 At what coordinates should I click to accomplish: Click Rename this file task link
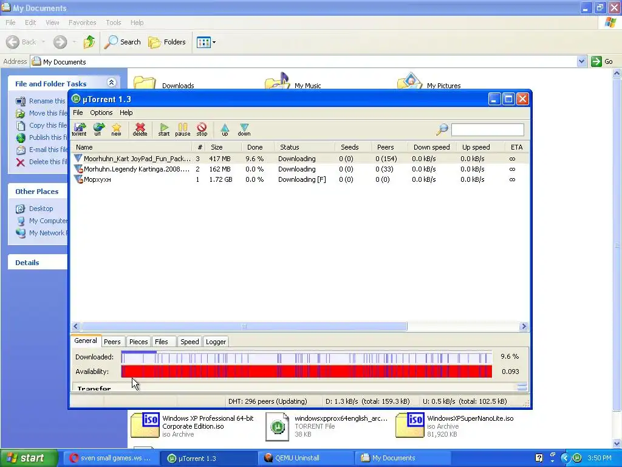click(47, 101)
